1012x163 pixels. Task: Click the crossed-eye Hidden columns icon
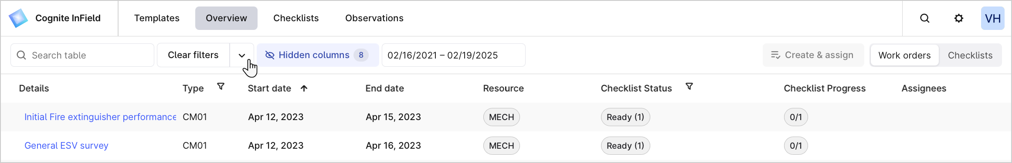pyautogui.click(x=270, y=55)
